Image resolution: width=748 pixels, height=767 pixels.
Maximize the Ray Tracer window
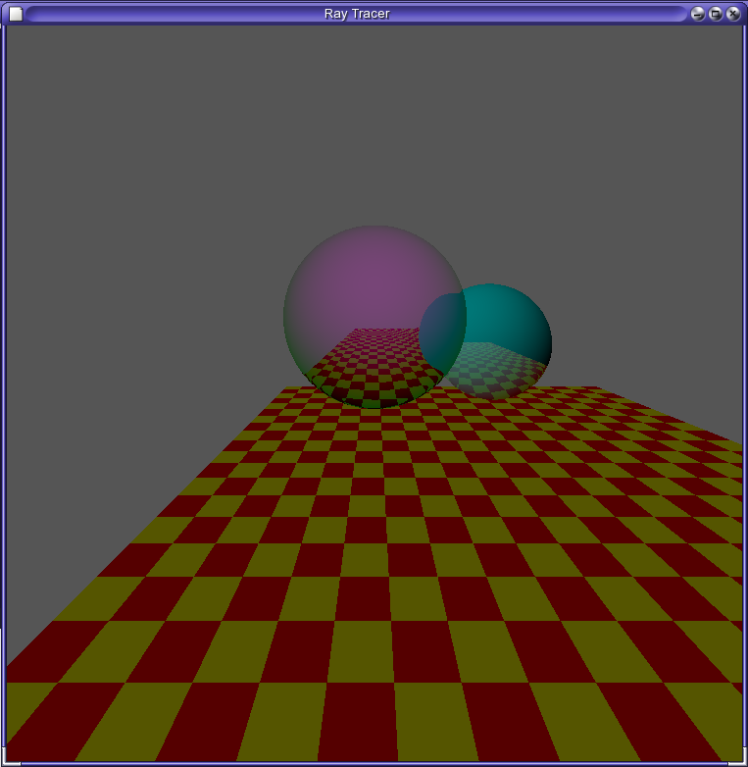pos(716,14)
